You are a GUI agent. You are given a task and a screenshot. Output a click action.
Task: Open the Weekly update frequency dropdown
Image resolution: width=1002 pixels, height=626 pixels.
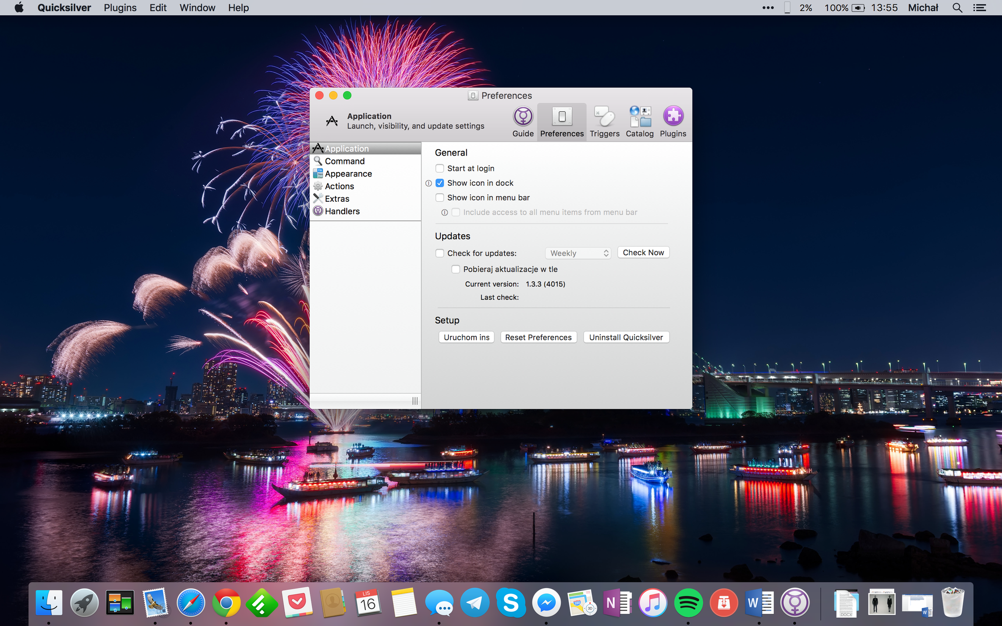pyautogui.click(x=578, y=253)
